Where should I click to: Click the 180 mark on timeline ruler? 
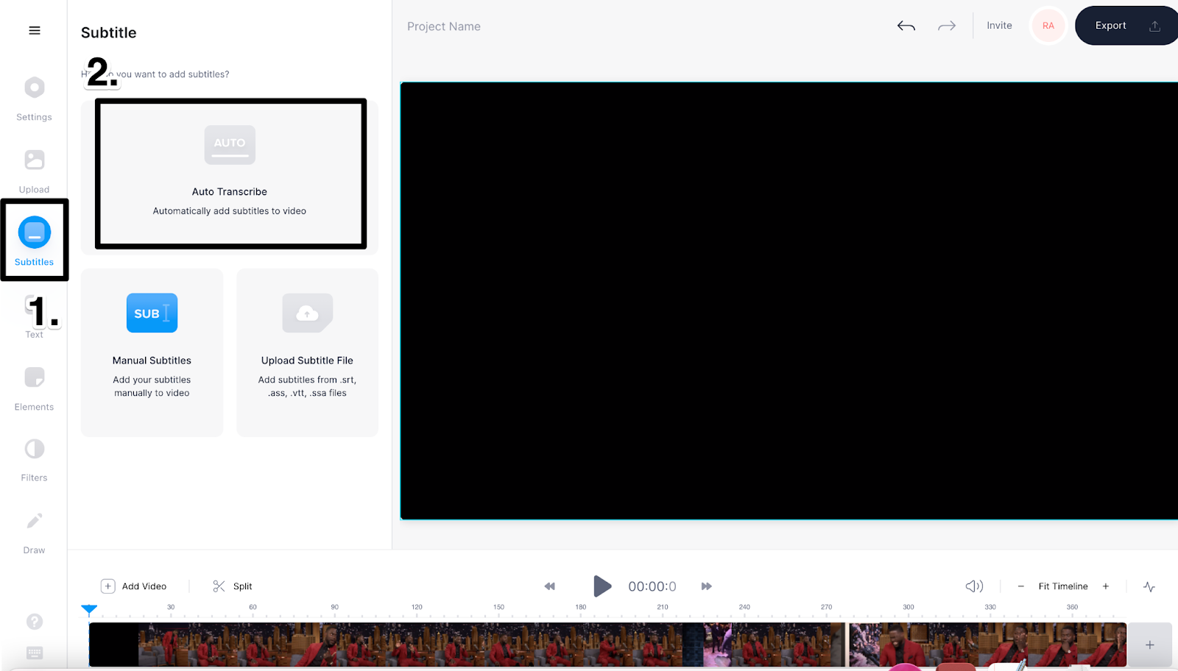(581, 608)
